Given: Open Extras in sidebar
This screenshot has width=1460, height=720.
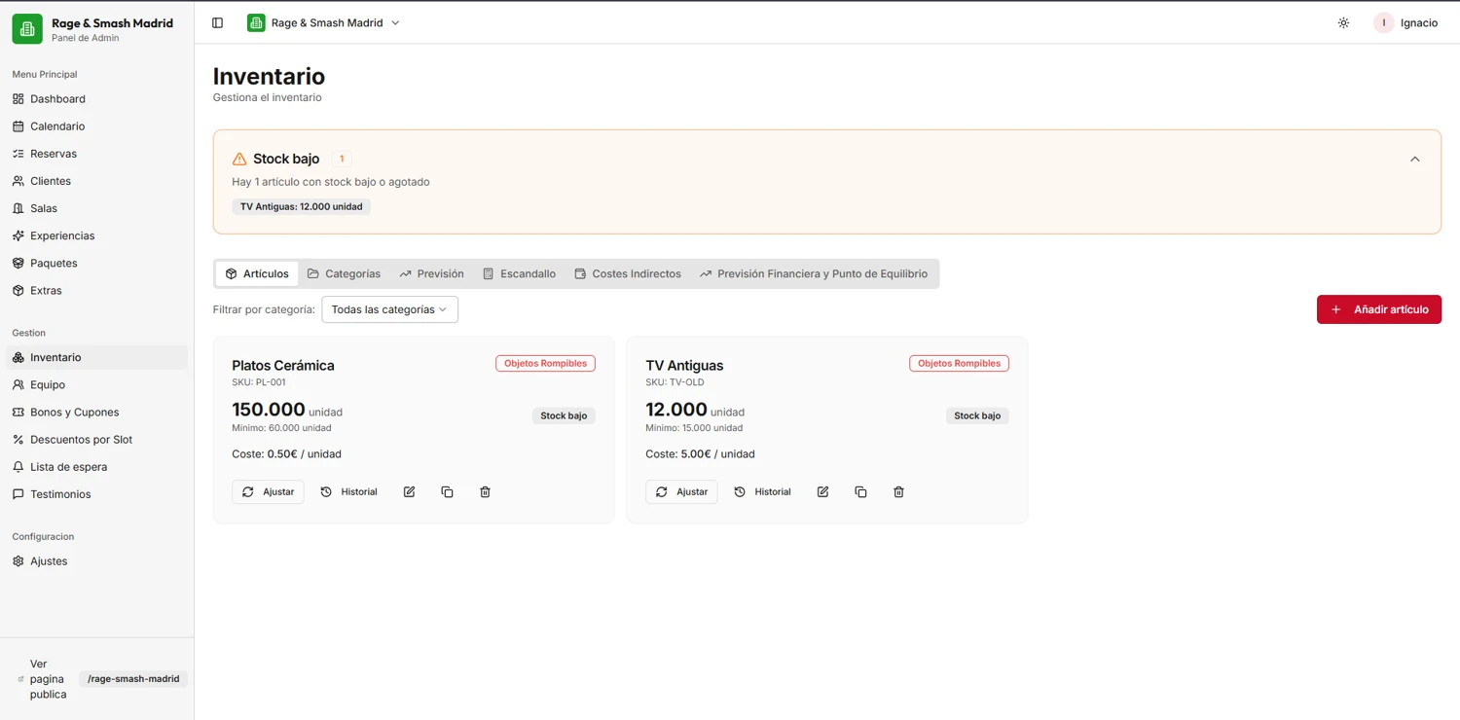Looking at the screenshot, I should (96, 290).
